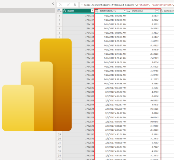174x160 pixels.
Task: Open chatID column filter dropdown
Action: tap(92, 11)
